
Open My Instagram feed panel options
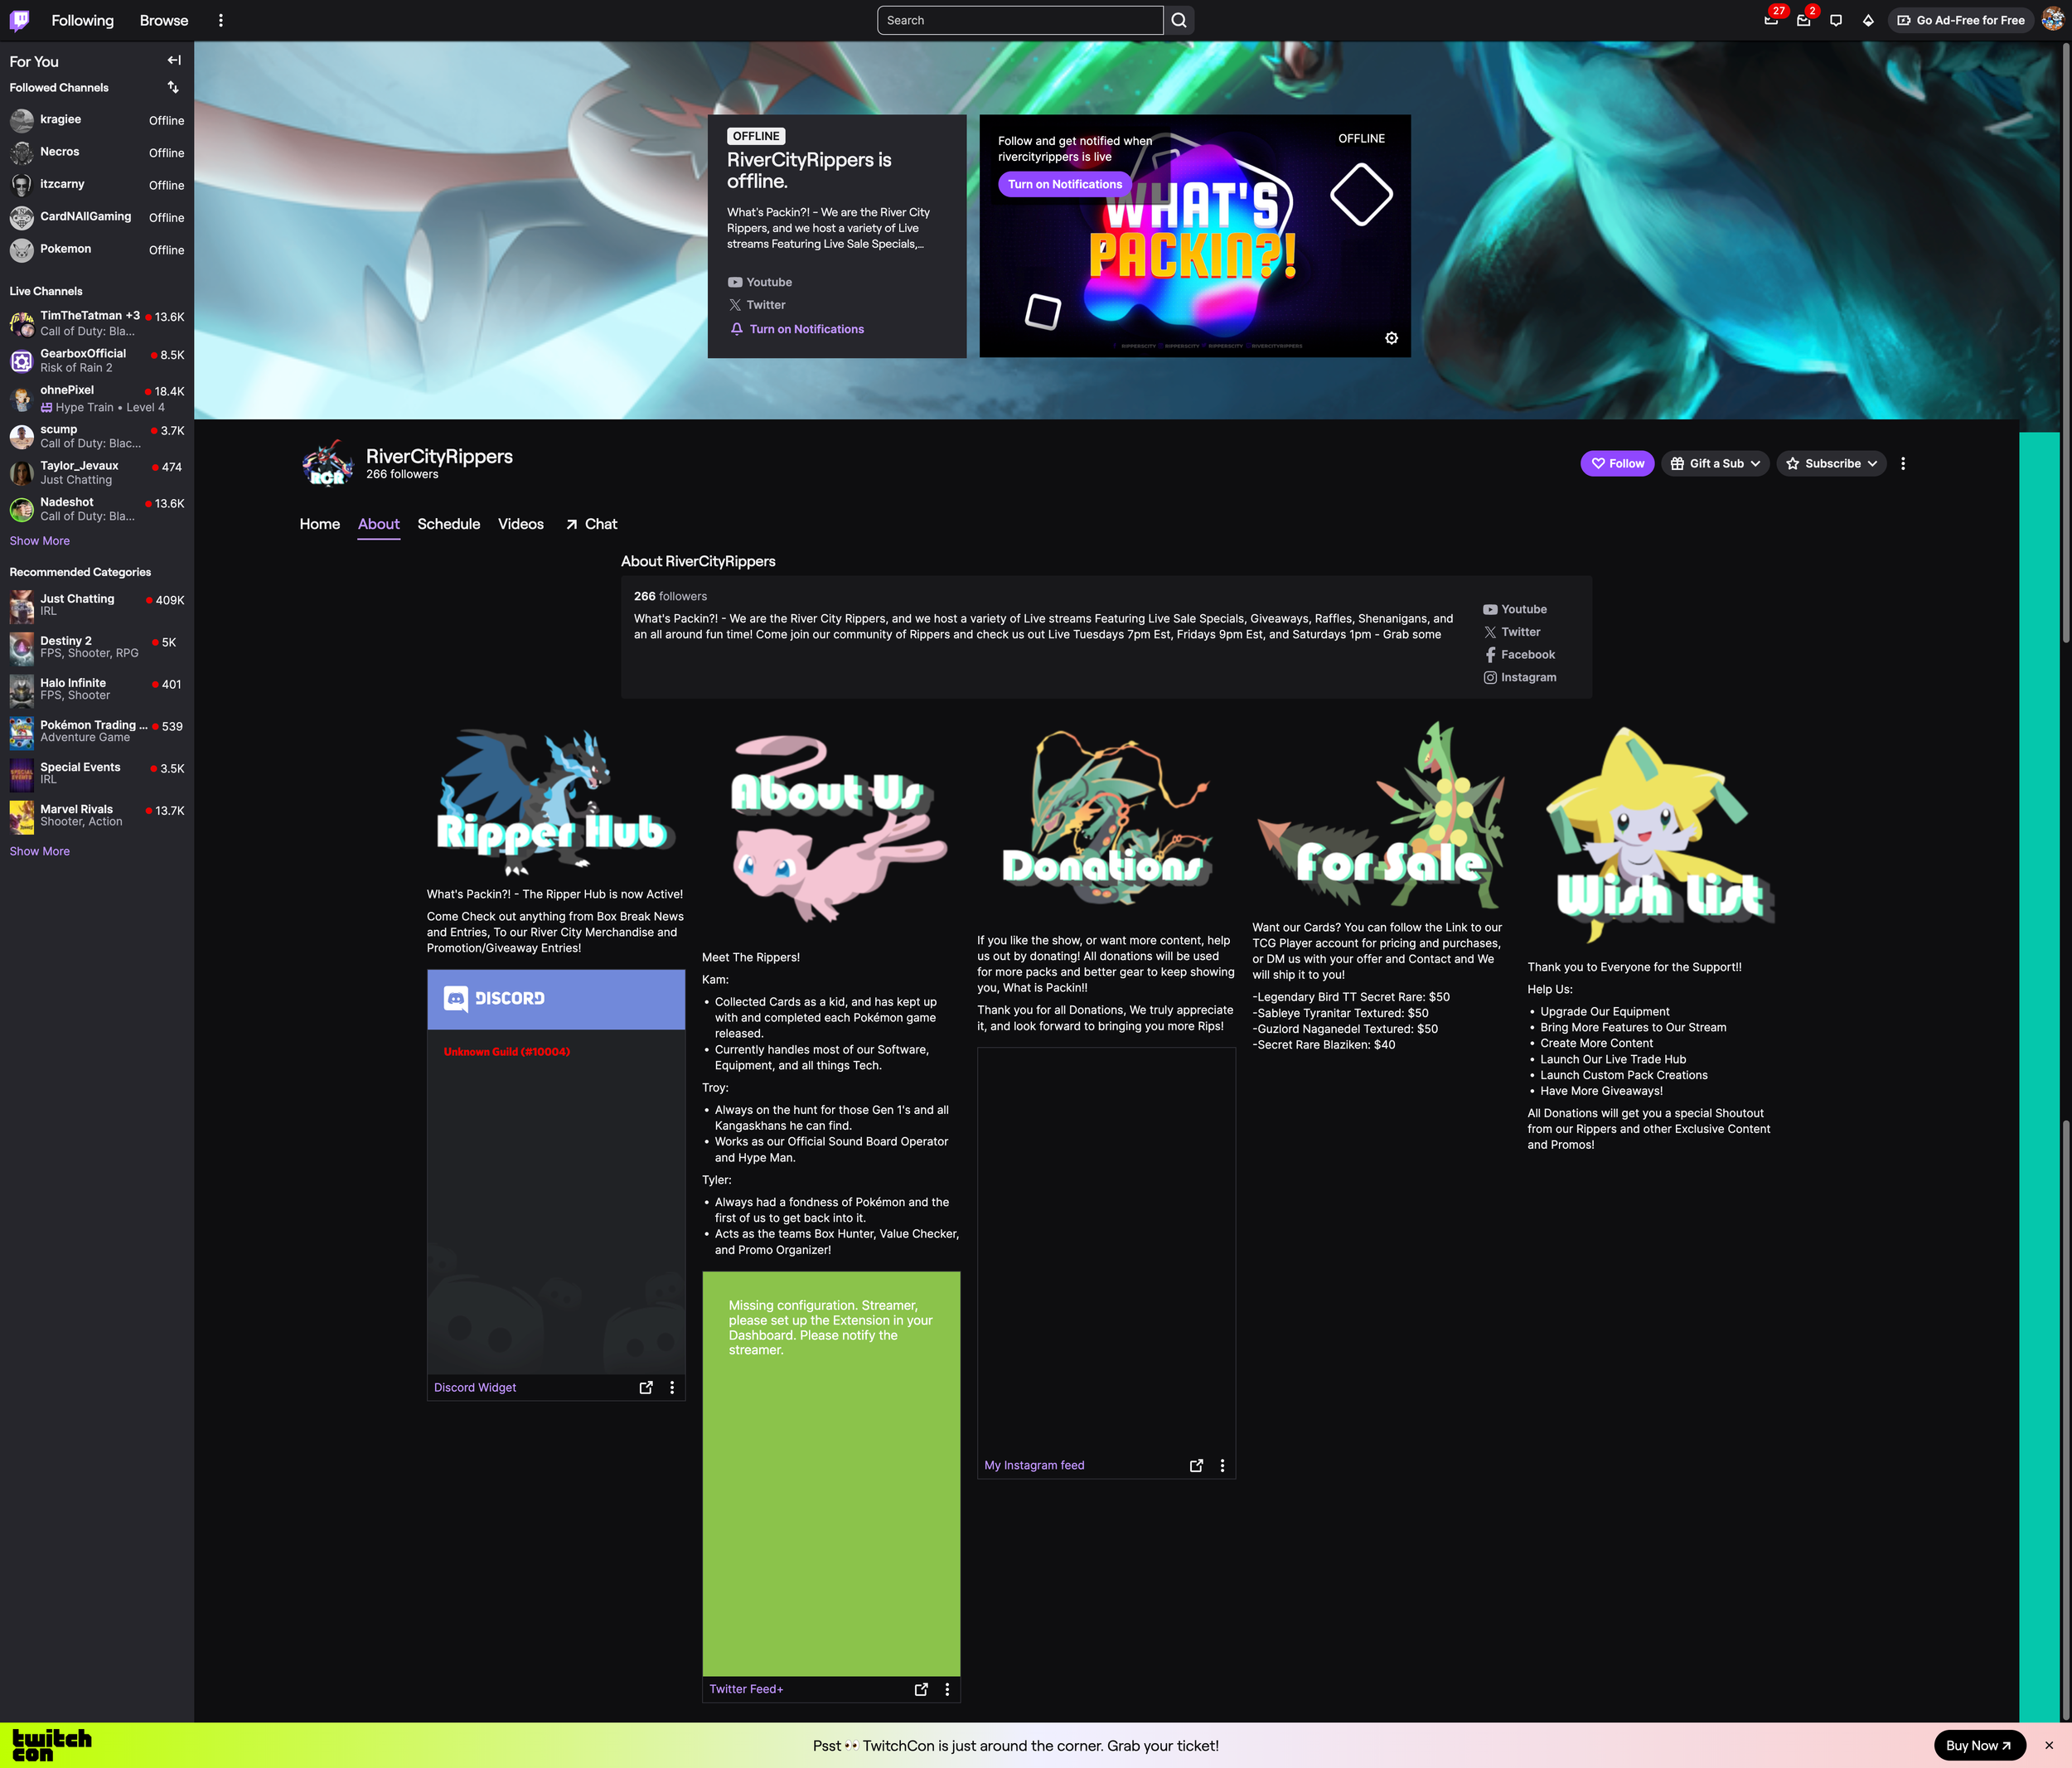click(1222, 1465)
